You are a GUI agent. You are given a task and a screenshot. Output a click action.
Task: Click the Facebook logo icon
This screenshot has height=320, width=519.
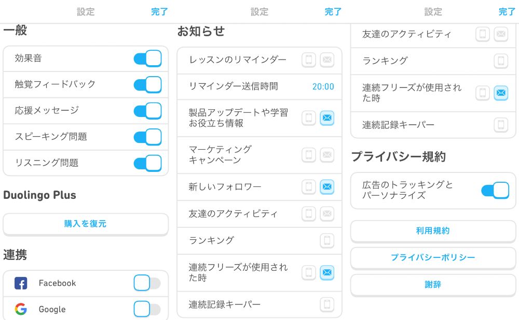[21, 283]
